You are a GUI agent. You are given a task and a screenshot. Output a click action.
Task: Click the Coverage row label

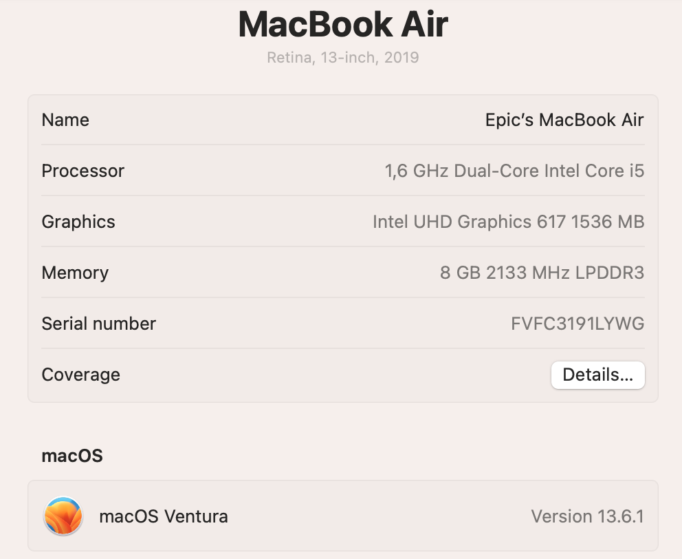(x=80, y=375)
